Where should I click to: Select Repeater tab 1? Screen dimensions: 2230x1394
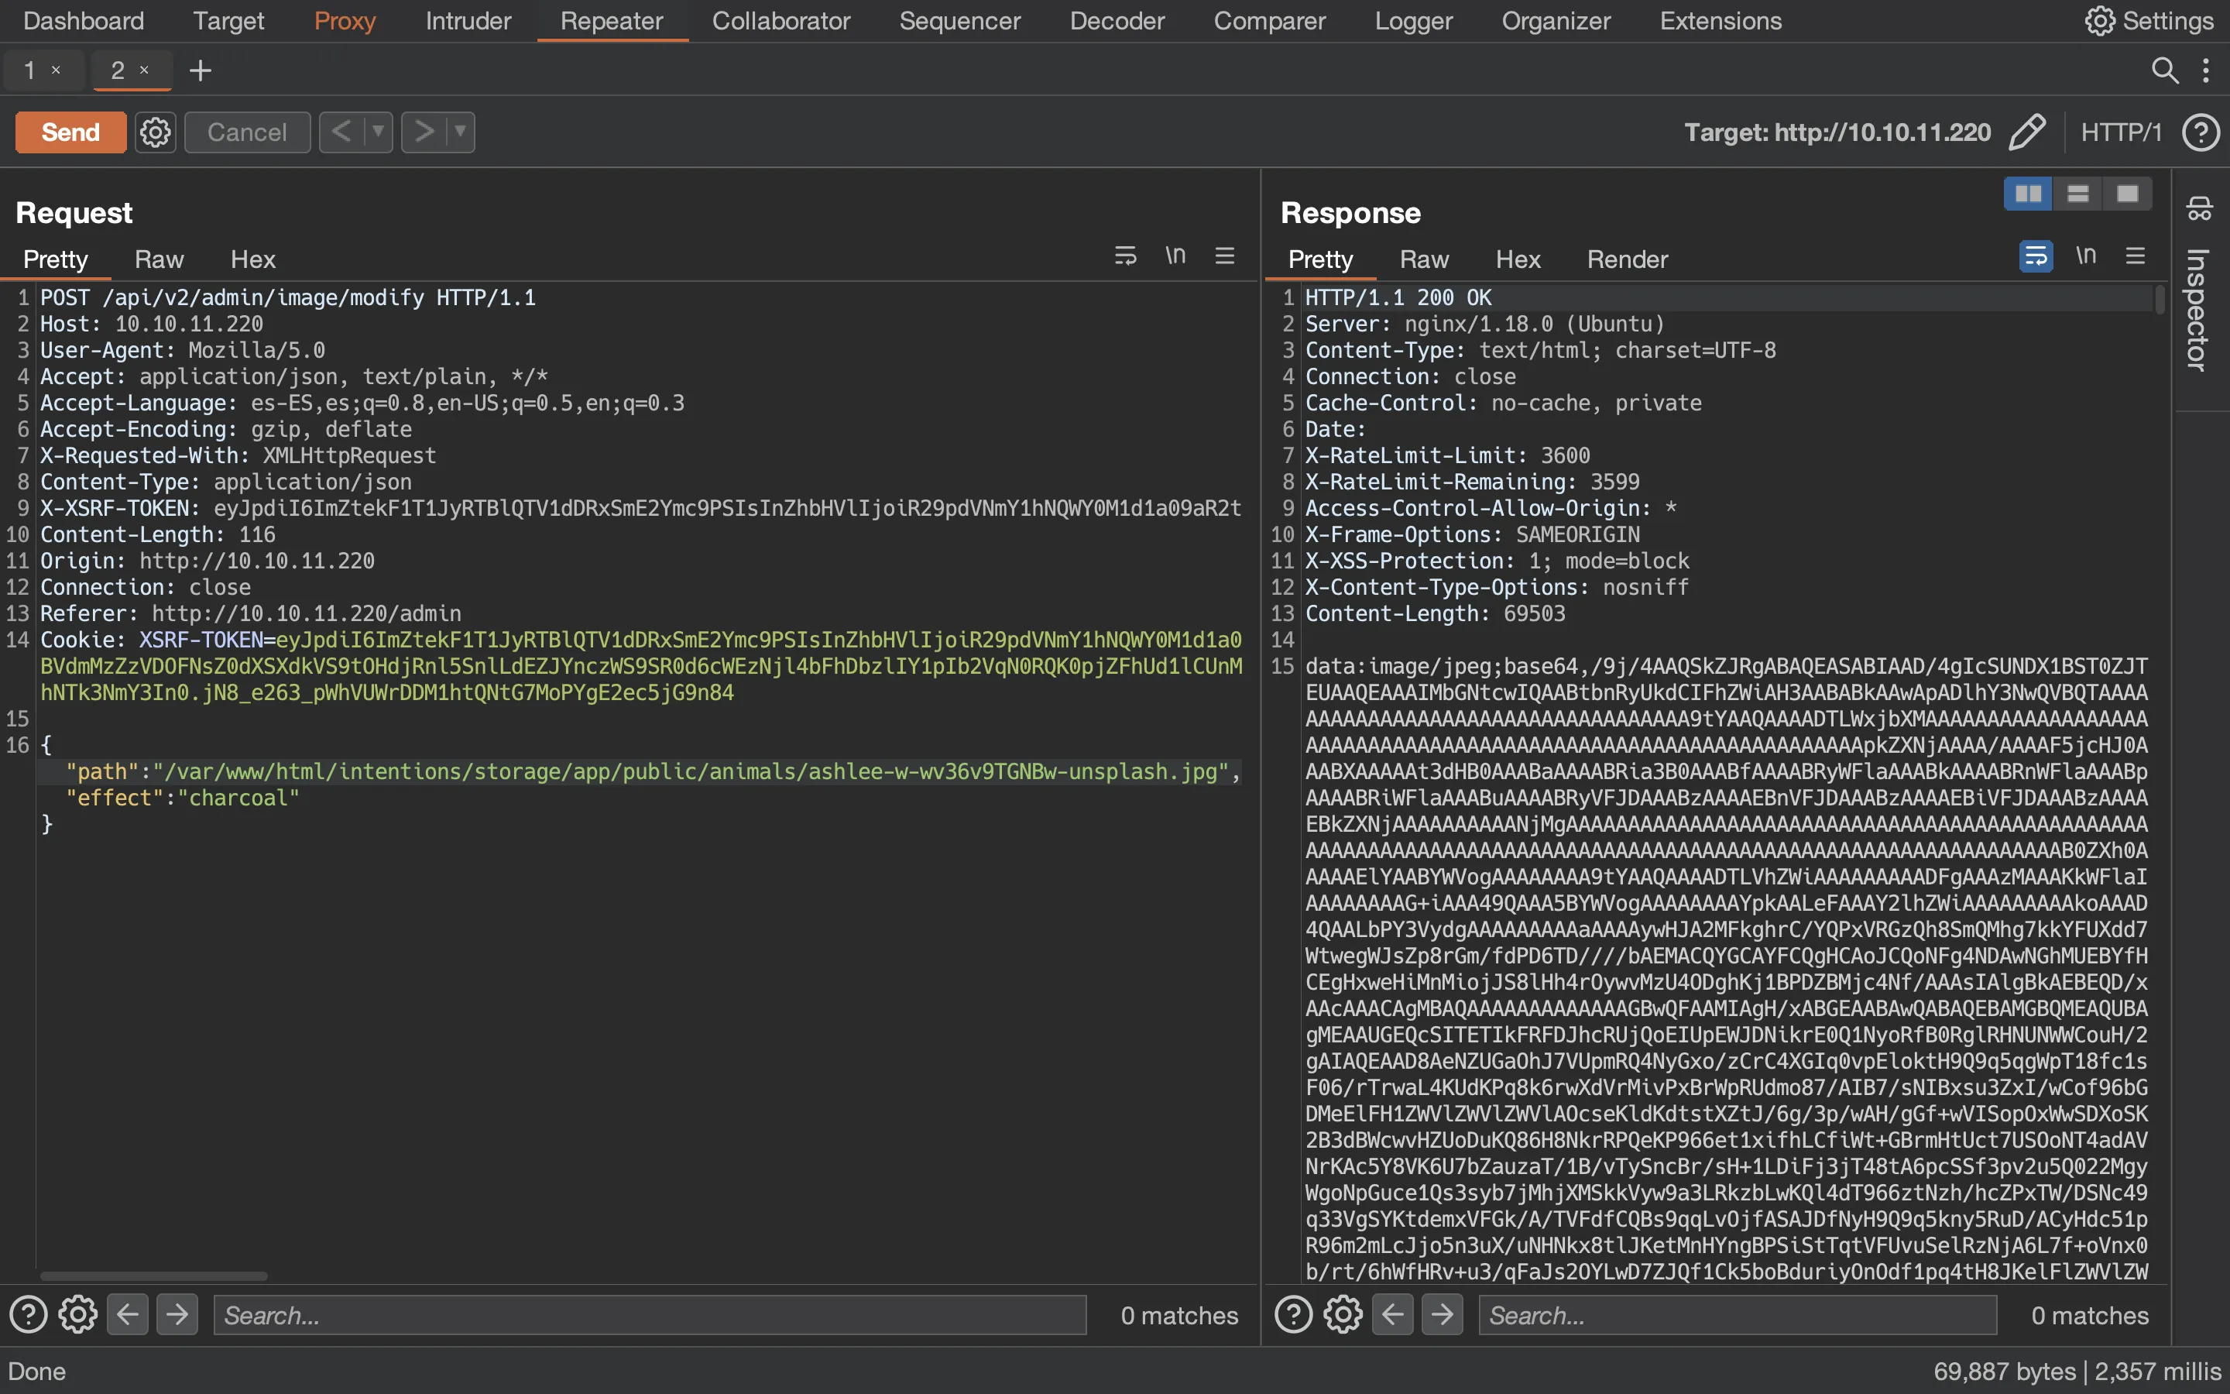tap(30, 70)
